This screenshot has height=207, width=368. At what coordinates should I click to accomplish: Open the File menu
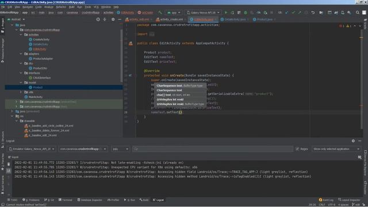coord(3,7)
